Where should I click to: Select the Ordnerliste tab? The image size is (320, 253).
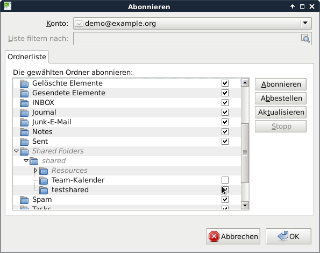[27, 57]
